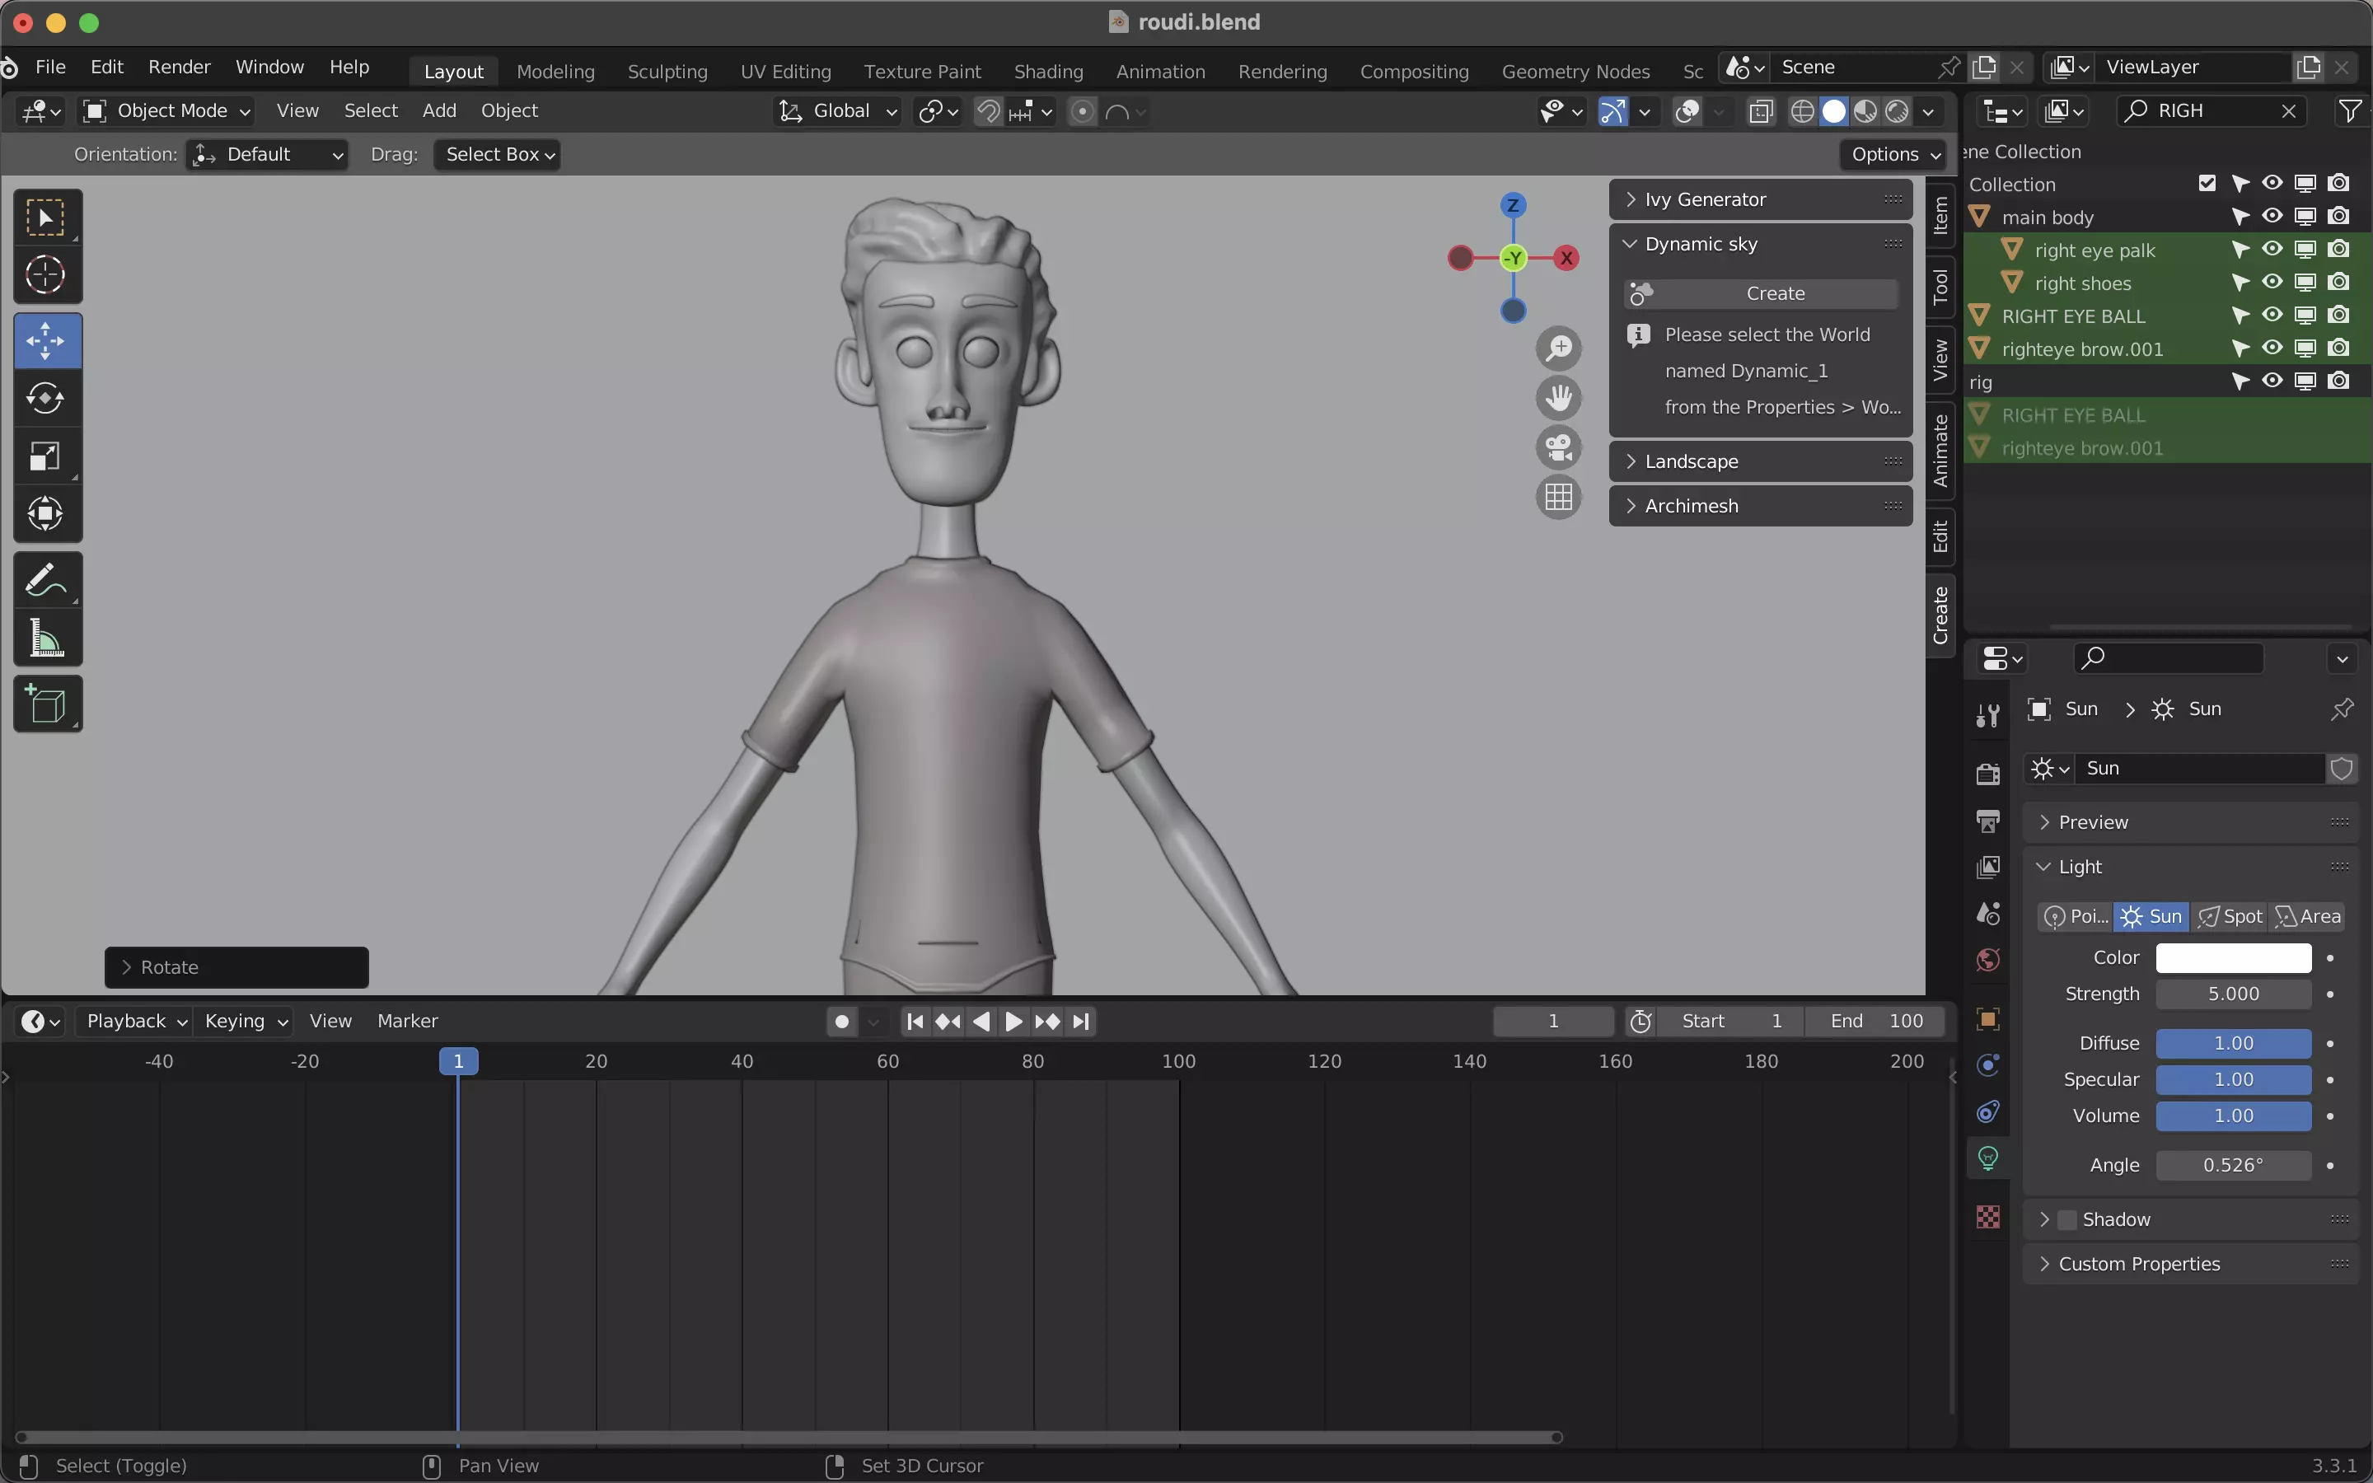Select the Spot light type button
The image size is (2373, 1483).
click(2229, 916)
